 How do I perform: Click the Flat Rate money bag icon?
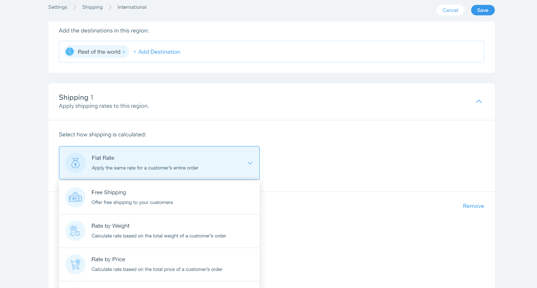(x=76, y=163)
